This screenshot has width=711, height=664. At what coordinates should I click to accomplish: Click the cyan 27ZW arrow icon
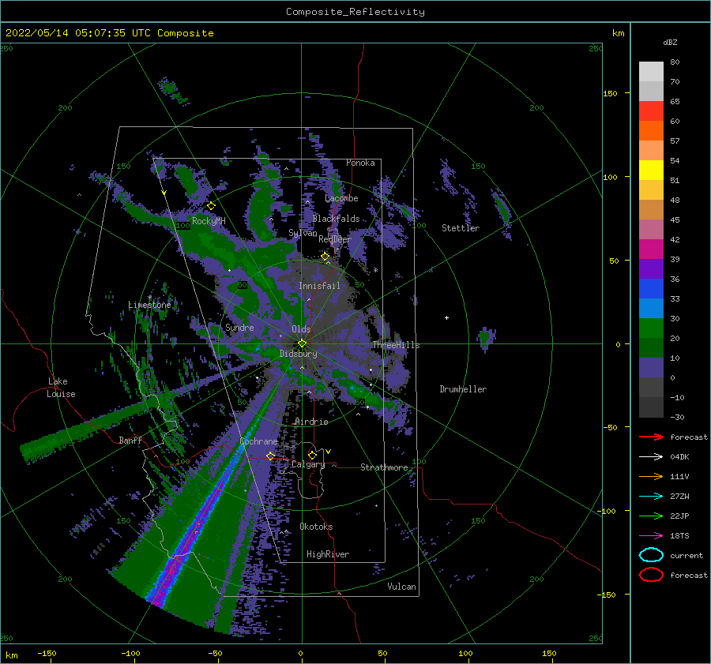[651, 497]
